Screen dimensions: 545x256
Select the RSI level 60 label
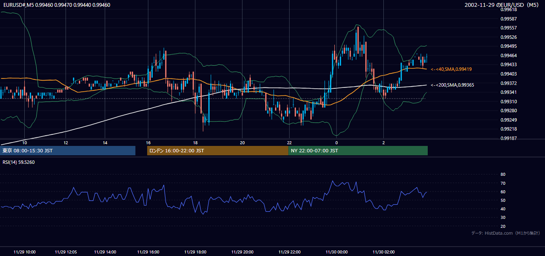tap(503, 192)
